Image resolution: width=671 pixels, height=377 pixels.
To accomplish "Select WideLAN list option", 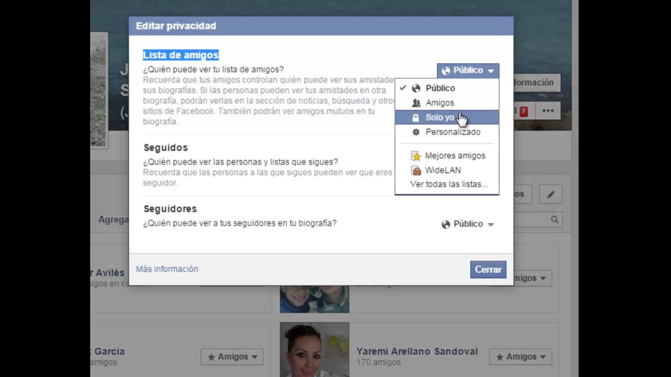I will (x=447, y=170).
